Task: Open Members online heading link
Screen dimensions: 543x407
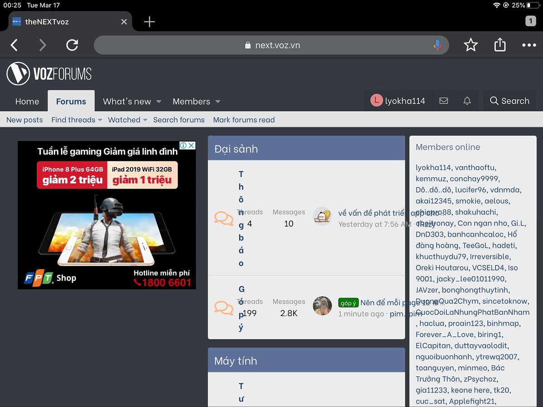Action: pos(448,147)
